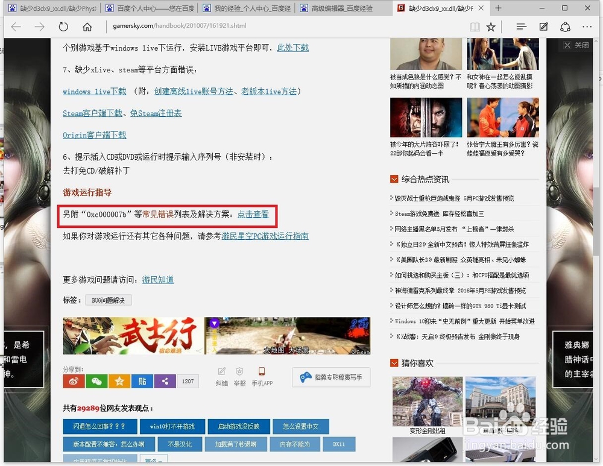Open the browser more actions menu
The width and height of the screenshot is (603, 466).
click(x=587, y=27)
